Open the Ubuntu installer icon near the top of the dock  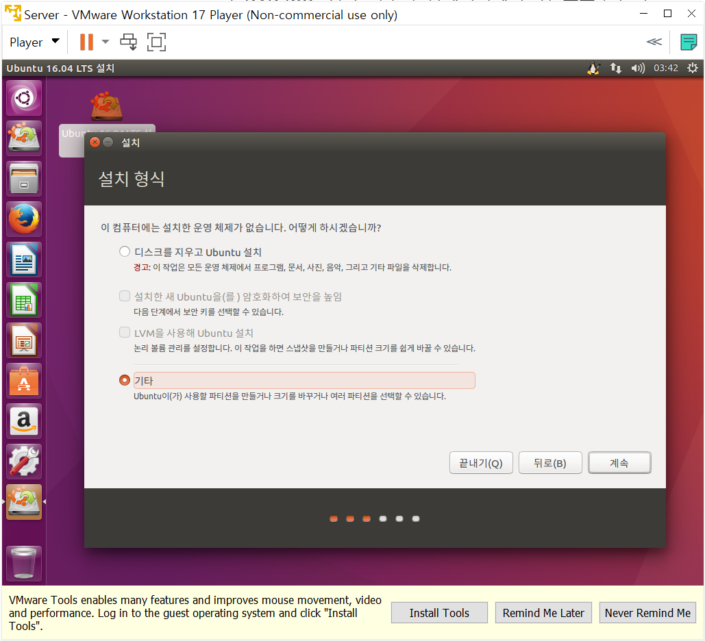[x=24, y=138]
